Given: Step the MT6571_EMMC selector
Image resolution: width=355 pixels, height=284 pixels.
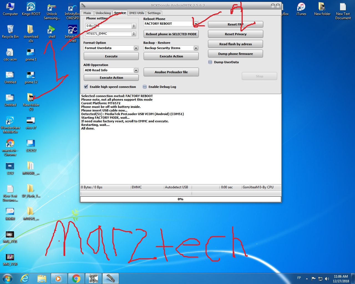Looking at the screenshot, I should tap(134, 34).
